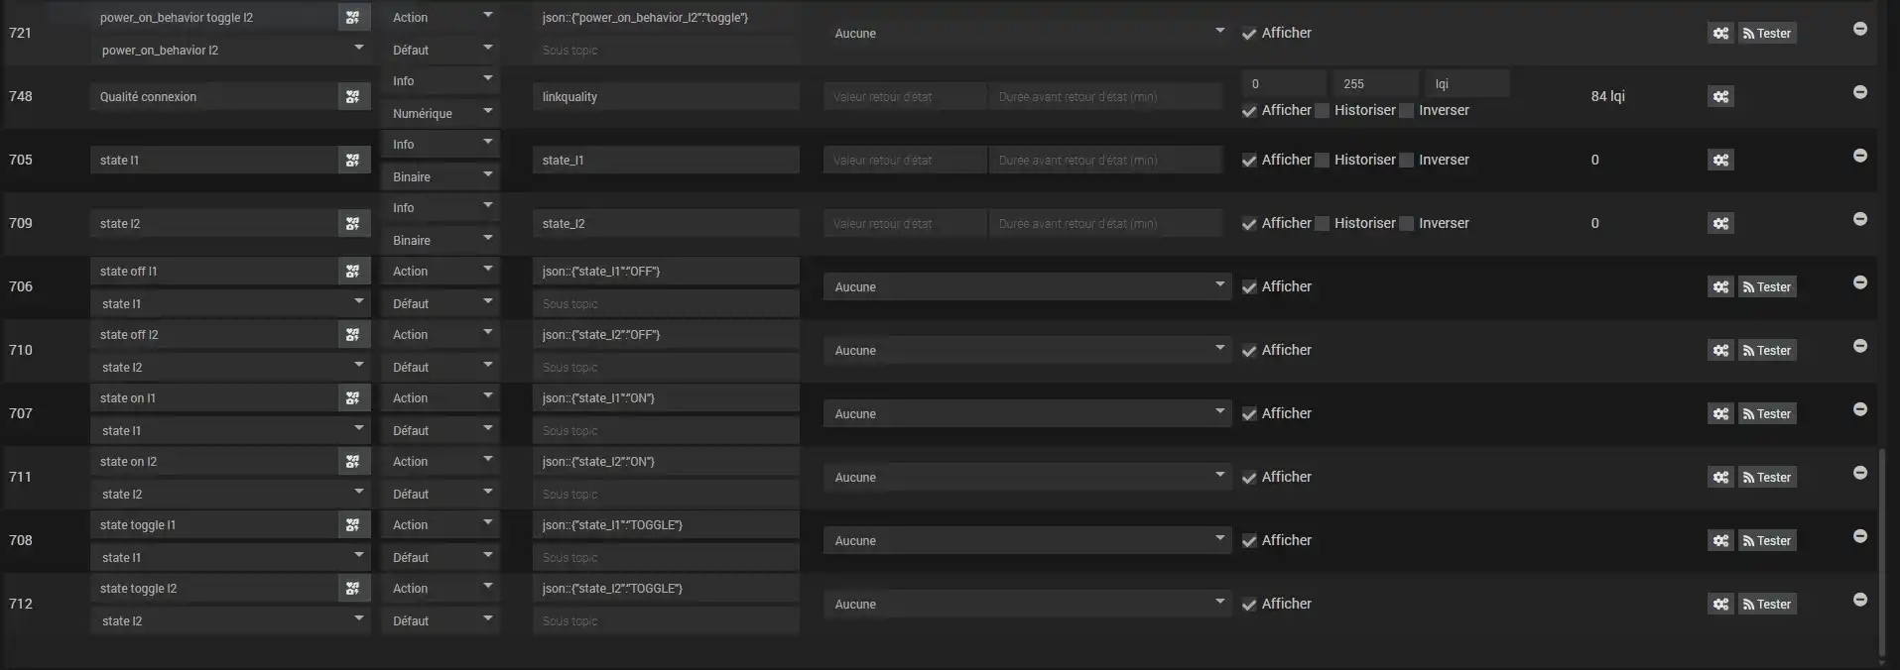Open the Binaire subtype dropdown for state I2
Image resolution: width=1900 pixels, height=670 pixels.
(x=441, y=240)
